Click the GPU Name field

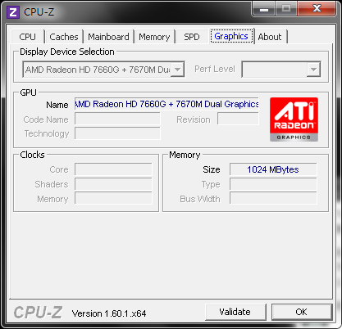[x=166, y=104]
